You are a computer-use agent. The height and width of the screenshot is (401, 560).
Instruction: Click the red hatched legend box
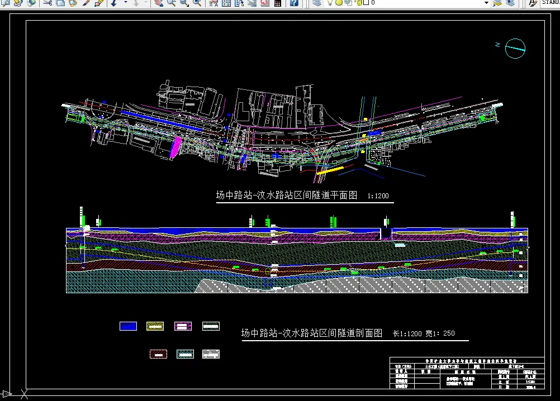click(158, 354)
